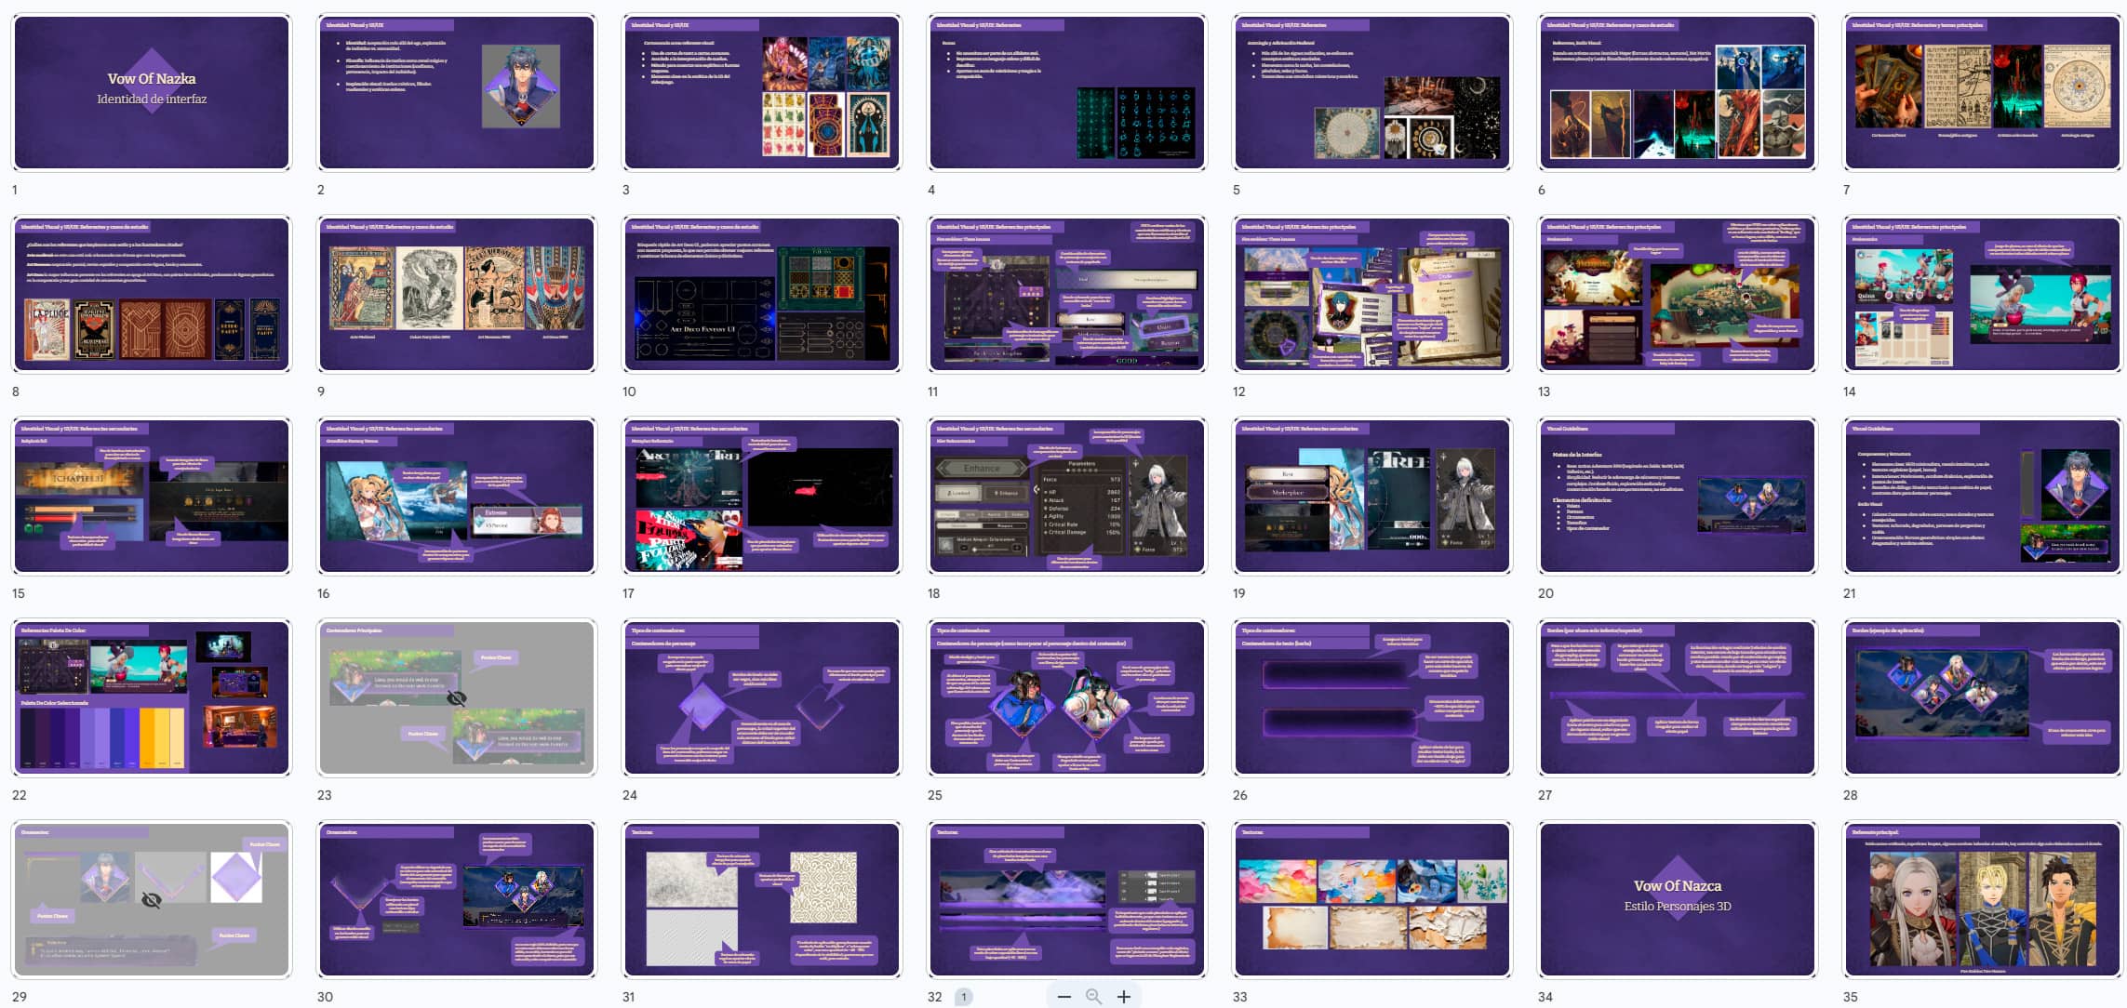Select slide 33 with the texture images
2127x1008 pixels.
coord(1371,899)
